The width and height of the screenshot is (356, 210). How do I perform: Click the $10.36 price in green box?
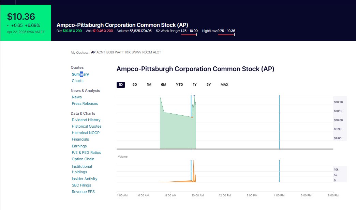click(x=21, y=17)
